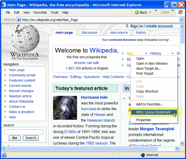Click the Internet zone globe icon
186x159 pixels.
[143, 155]
